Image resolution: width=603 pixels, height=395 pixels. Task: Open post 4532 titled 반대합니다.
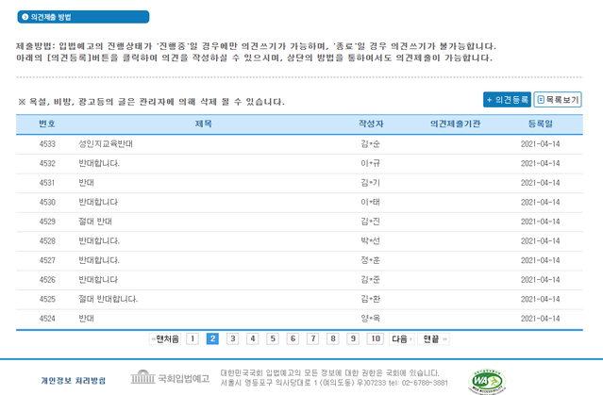[x=99, y=163]
